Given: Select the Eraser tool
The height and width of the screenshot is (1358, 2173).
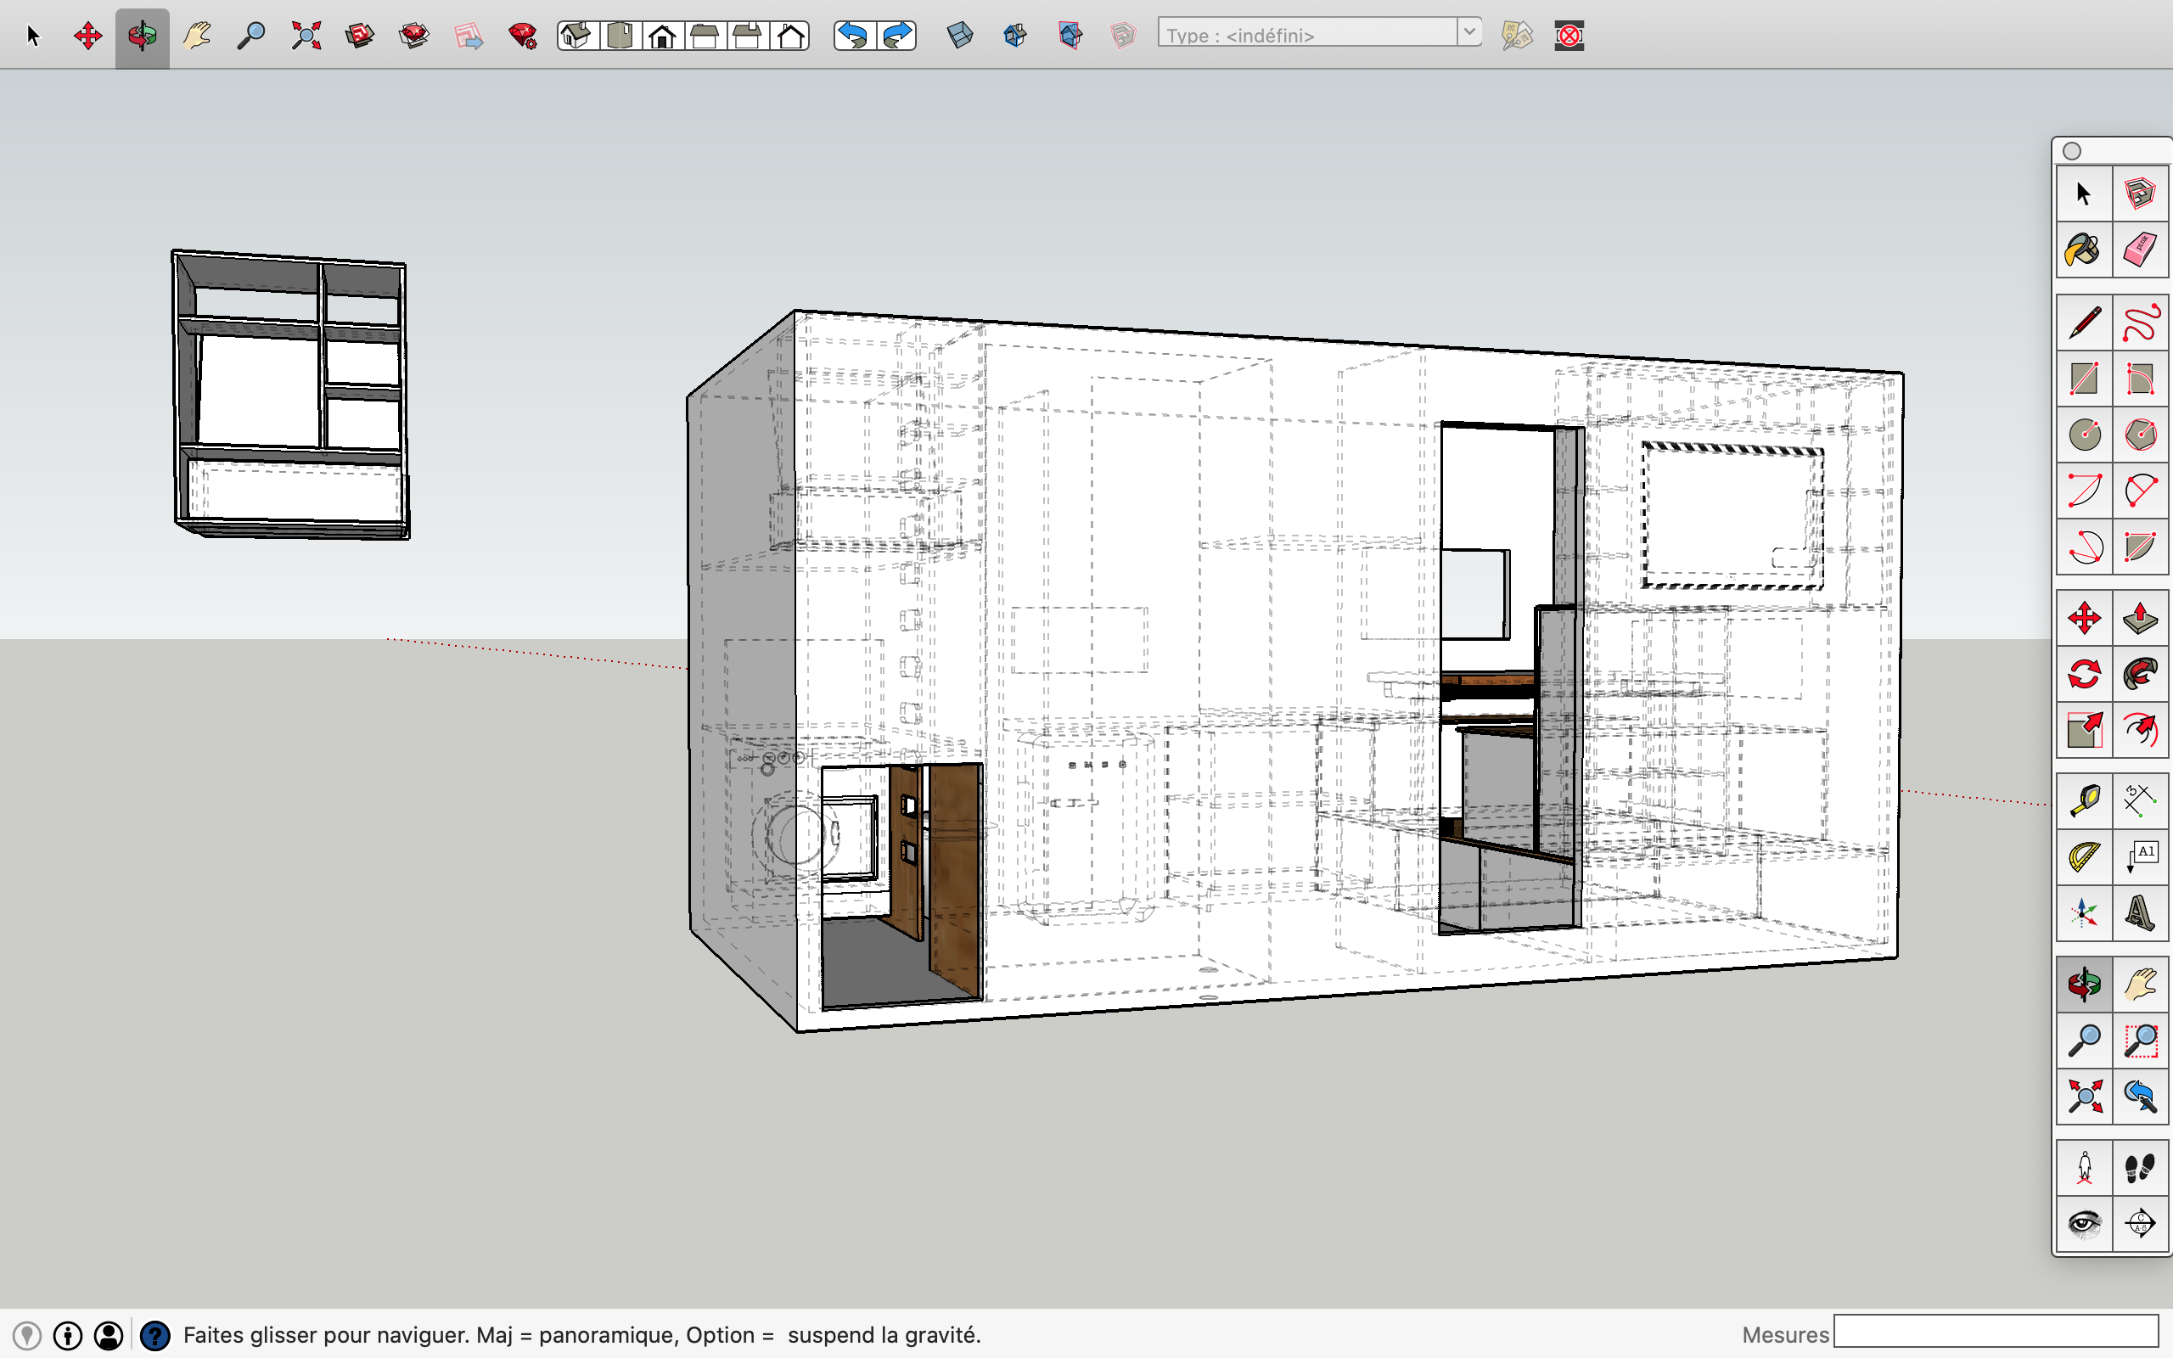Looking at the screenshot, I should point(2140,249).
